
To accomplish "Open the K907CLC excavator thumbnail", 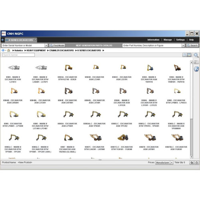I will 123,137.
